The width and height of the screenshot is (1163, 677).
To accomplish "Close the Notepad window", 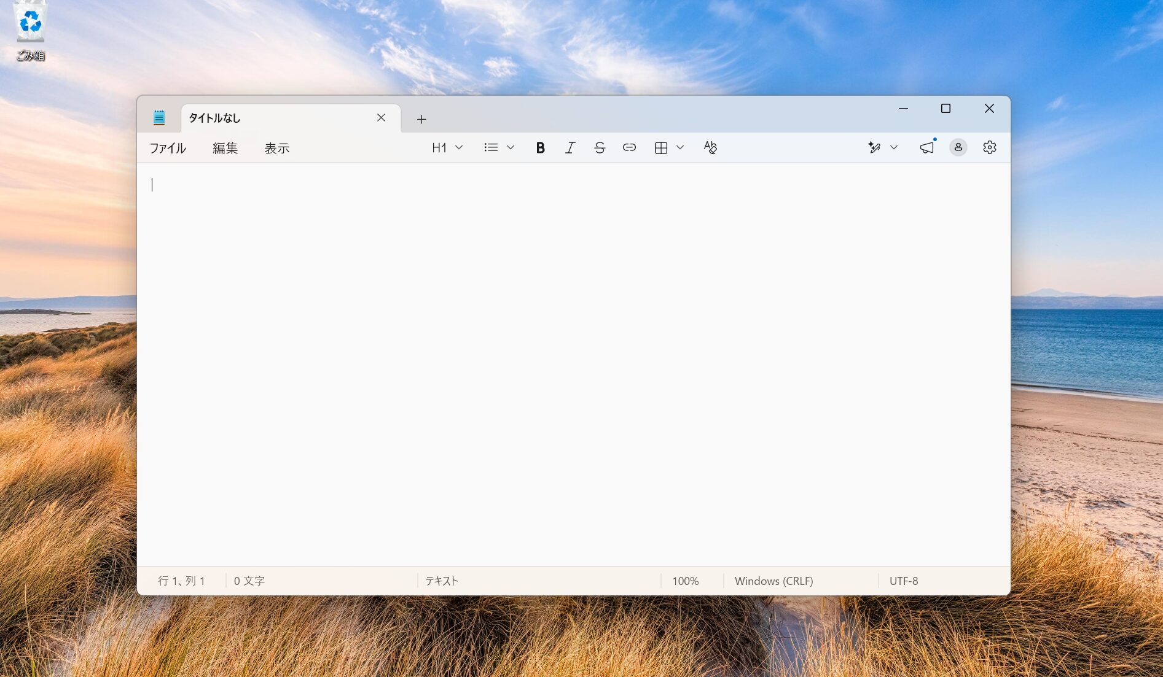I will (x=989, y=108).
